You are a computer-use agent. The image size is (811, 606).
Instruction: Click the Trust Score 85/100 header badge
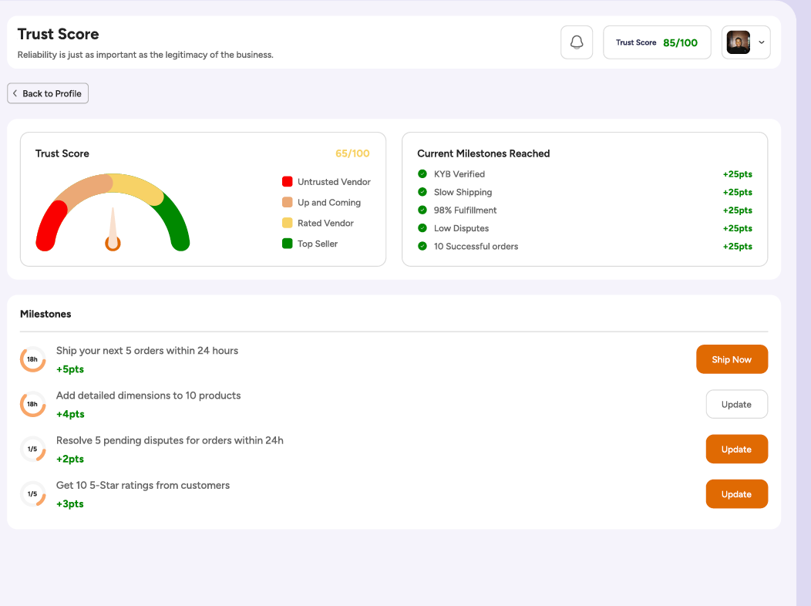pyautogui.click(x=657, y=42)
